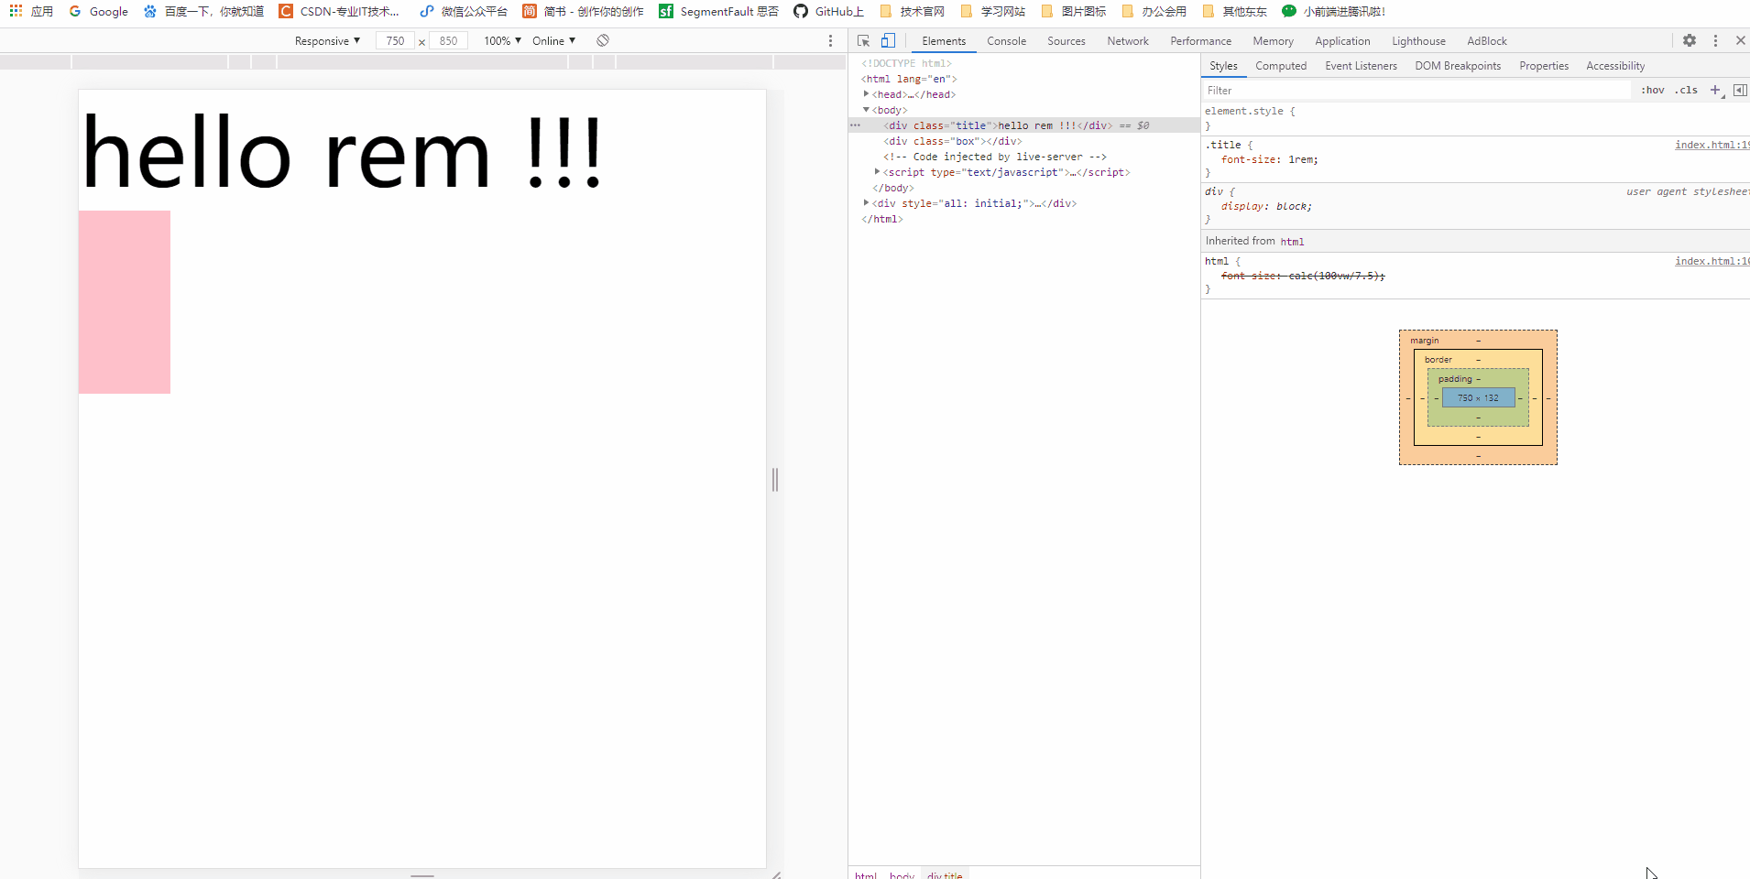Image resolution: width=1750 pixels, height=879 pixels.
Task: Expand the div style="all: initial;" node
Action: click(x=866, y=203)
